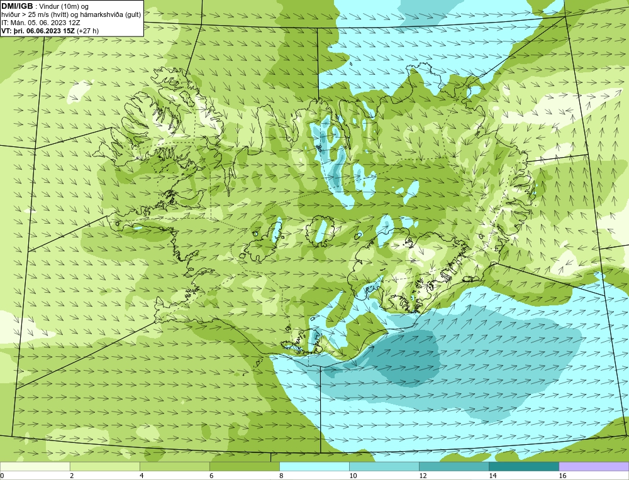Select the purple swatch above 16 m/s
The width and height of the screenshot is (629, 480).
coord(594,466)
